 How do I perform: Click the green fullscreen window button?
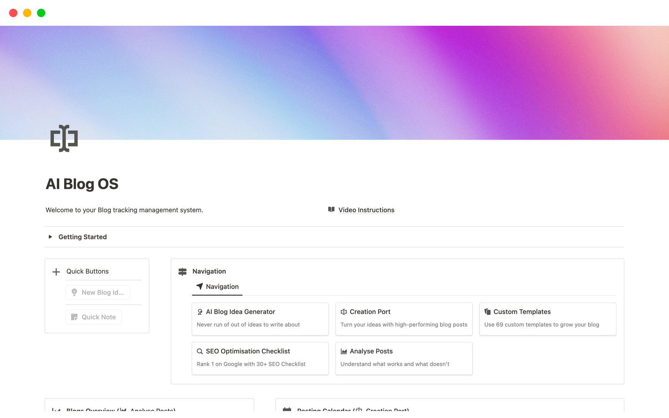click(x=41, y=13)
